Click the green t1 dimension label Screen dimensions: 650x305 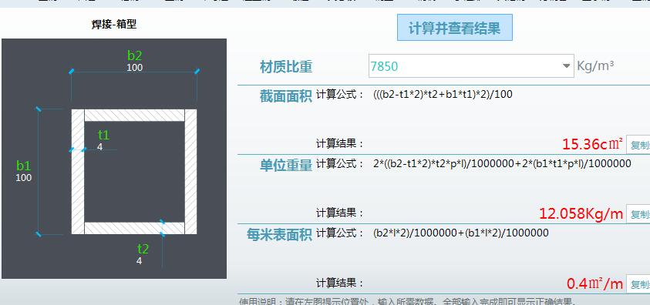coord(103,135)
